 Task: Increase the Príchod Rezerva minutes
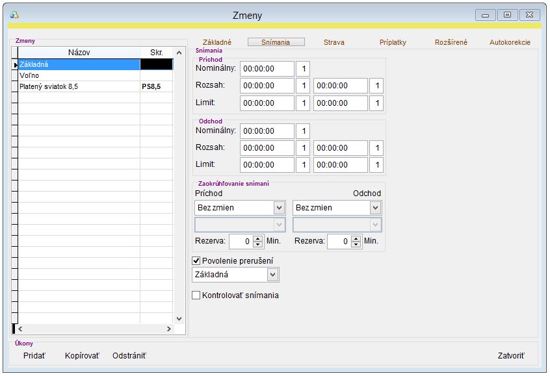pos(258,238)
